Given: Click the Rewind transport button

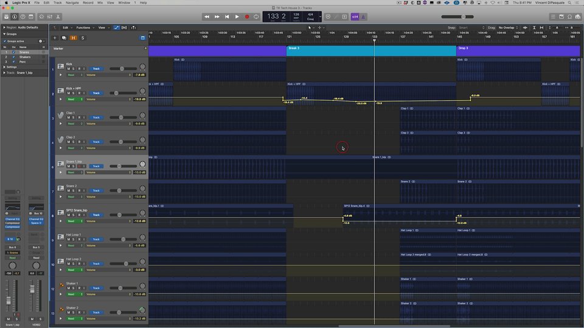Looking at the screenshot, I should (207, 17).
